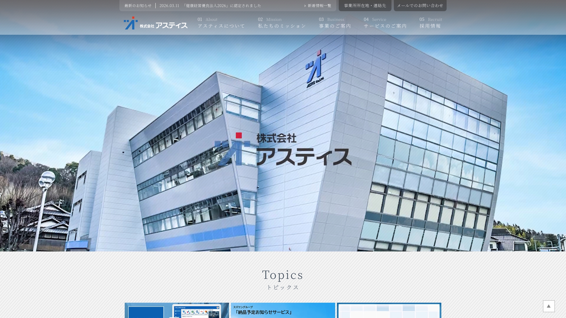Open the 01 About アスティスについて menu

pos(221,23)
